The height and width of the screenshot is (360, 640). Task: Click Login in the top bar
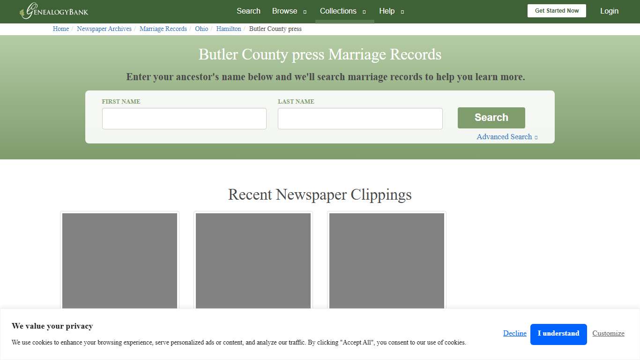609,11
